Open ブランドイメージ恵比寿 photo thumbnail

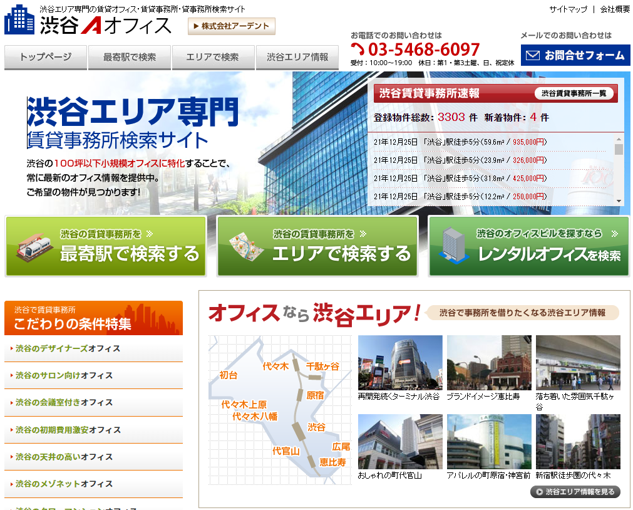click(x=489, y=363)
